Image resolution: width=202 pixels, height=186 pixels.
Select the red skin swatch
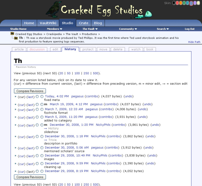point(178,3)
